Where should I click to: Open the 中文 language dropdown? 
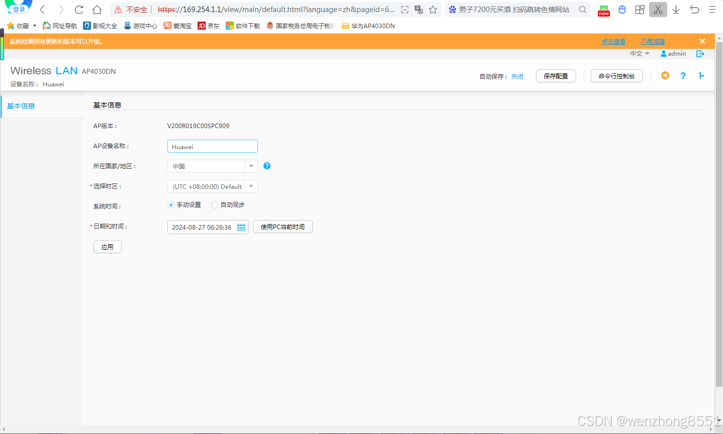pyautogui.click(x=639, y=53)
